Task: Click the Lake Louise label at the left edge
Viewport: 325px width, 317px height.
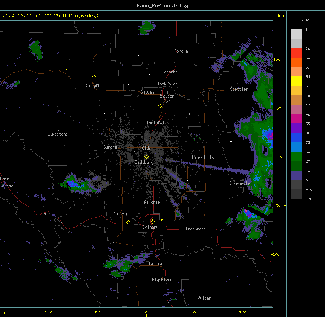Action: coord(7,182)
